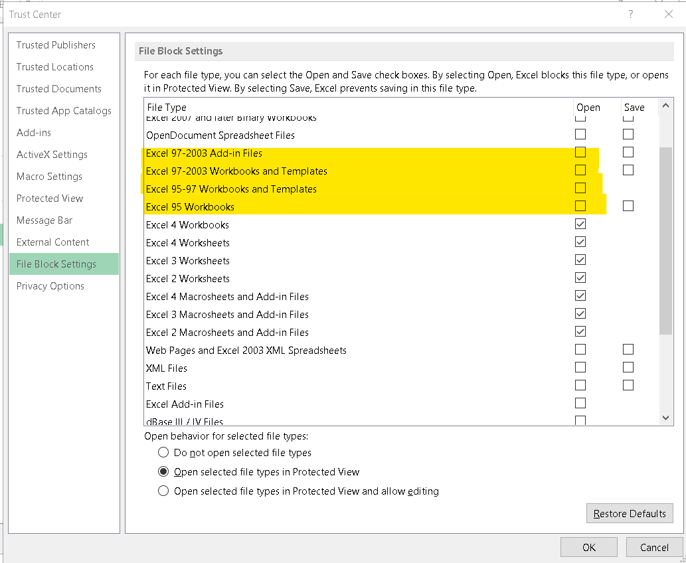Check Open for OpenDocument Spreadsheet Files
The image size is (686, 563).
[x=580, y=134]
